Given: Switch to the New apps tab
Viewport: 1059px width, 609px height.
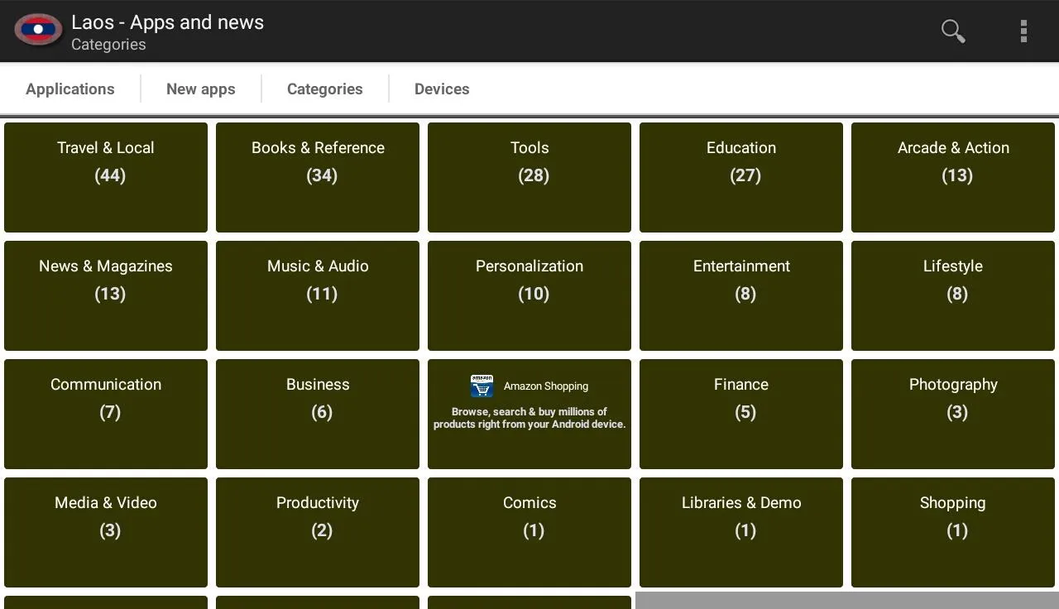Looking at the screenshot, I should pos(201,89).
